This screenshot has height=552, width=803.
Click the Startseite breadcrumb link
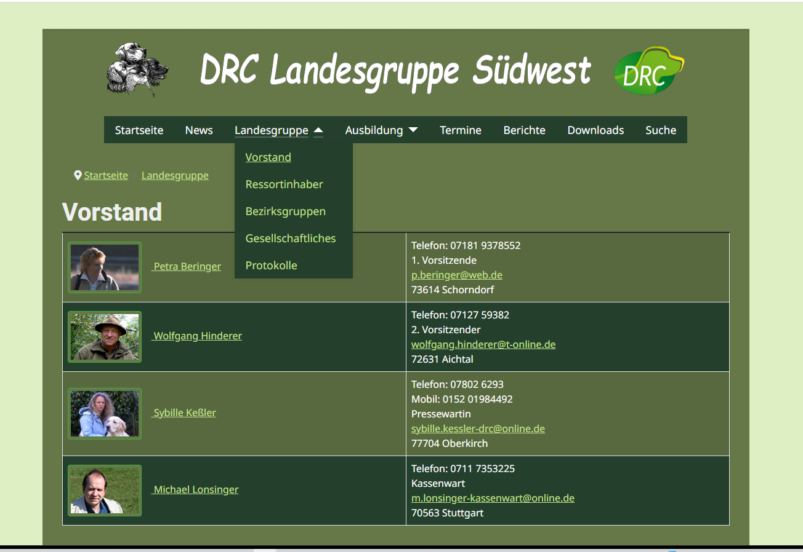[x=106, y=176]
